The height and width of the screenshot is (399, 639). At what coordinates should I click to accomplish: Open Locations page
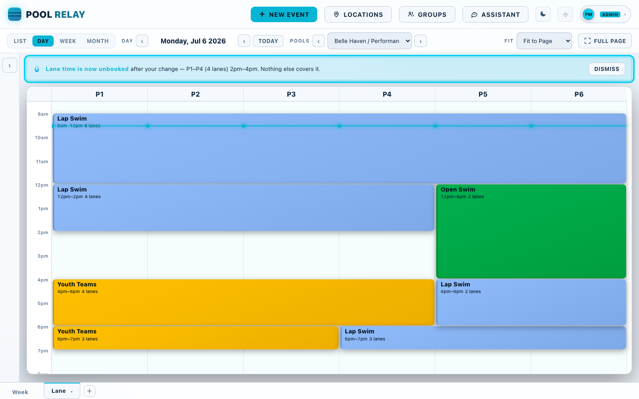pos(358,14)
